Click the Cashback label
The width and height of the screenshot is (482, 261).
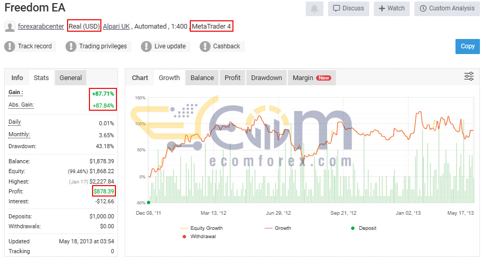tap(227, 46)
